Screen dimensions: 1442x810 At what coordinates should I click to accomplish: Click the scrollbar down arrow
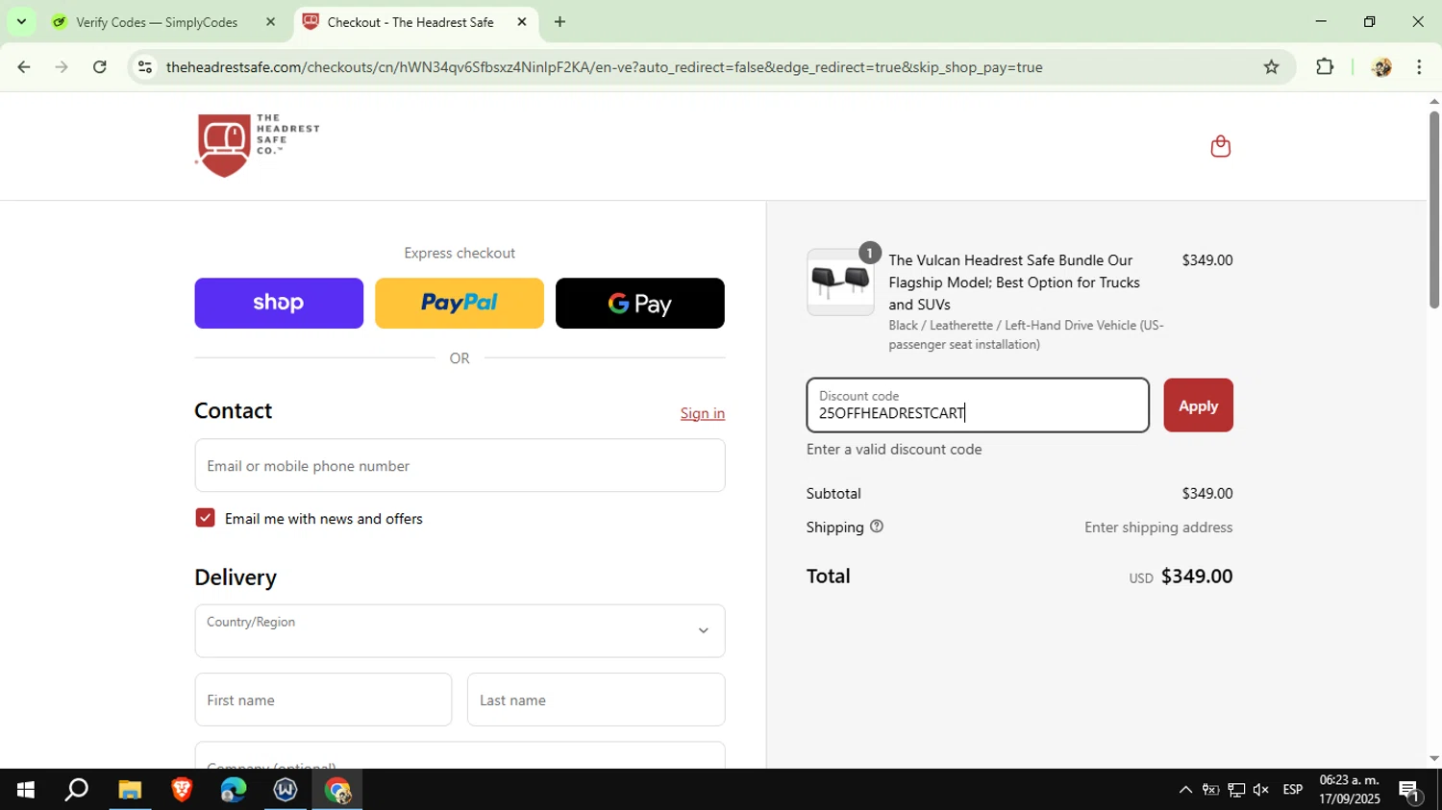pyautogui.click(x=1433, y=758)
